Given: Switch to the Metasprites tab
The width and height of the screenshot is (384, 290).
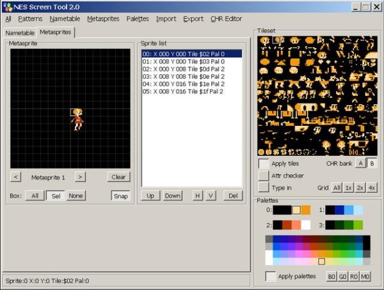Looking at the screenshot, I should (55, 32).
